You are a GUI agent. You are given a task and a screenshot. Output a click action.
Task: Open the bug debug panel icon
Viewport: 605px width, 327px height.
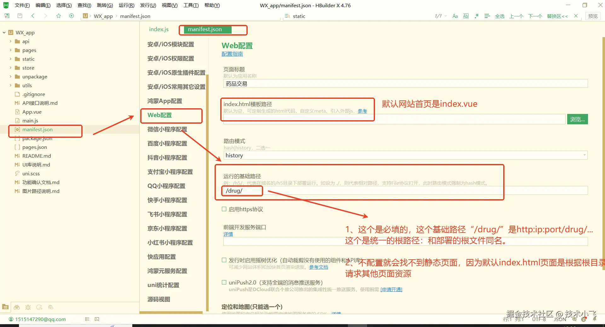(x=28, y=307)
